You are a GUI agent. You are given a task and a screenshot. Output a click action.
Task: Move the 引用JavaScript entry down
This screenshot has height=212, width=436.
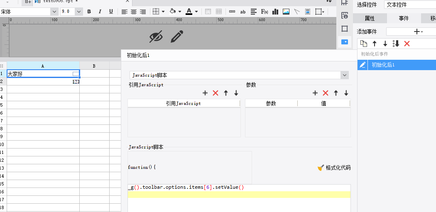236,93
